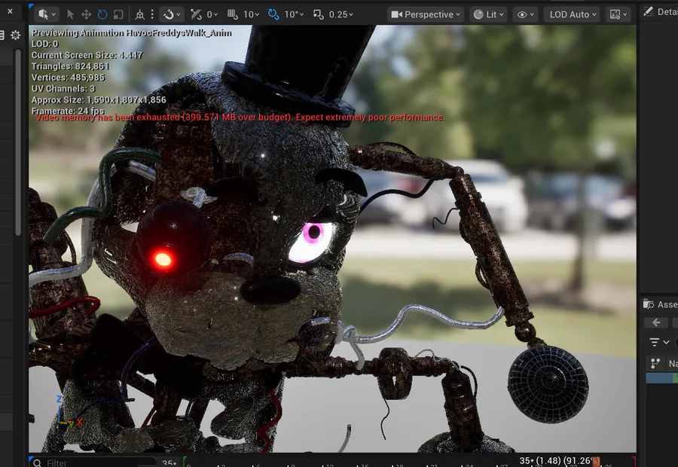Toggle rotation snapping icon

(273, 15)
